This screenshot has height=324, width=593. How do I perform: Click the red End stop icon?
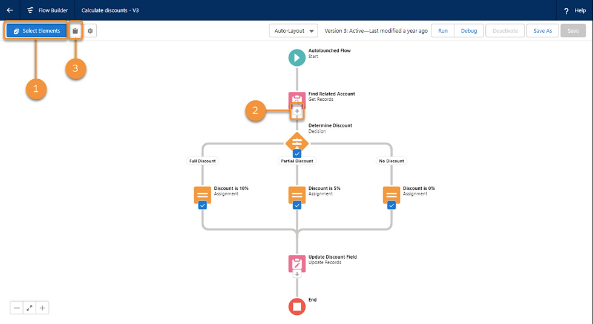(x=297, y=306)
